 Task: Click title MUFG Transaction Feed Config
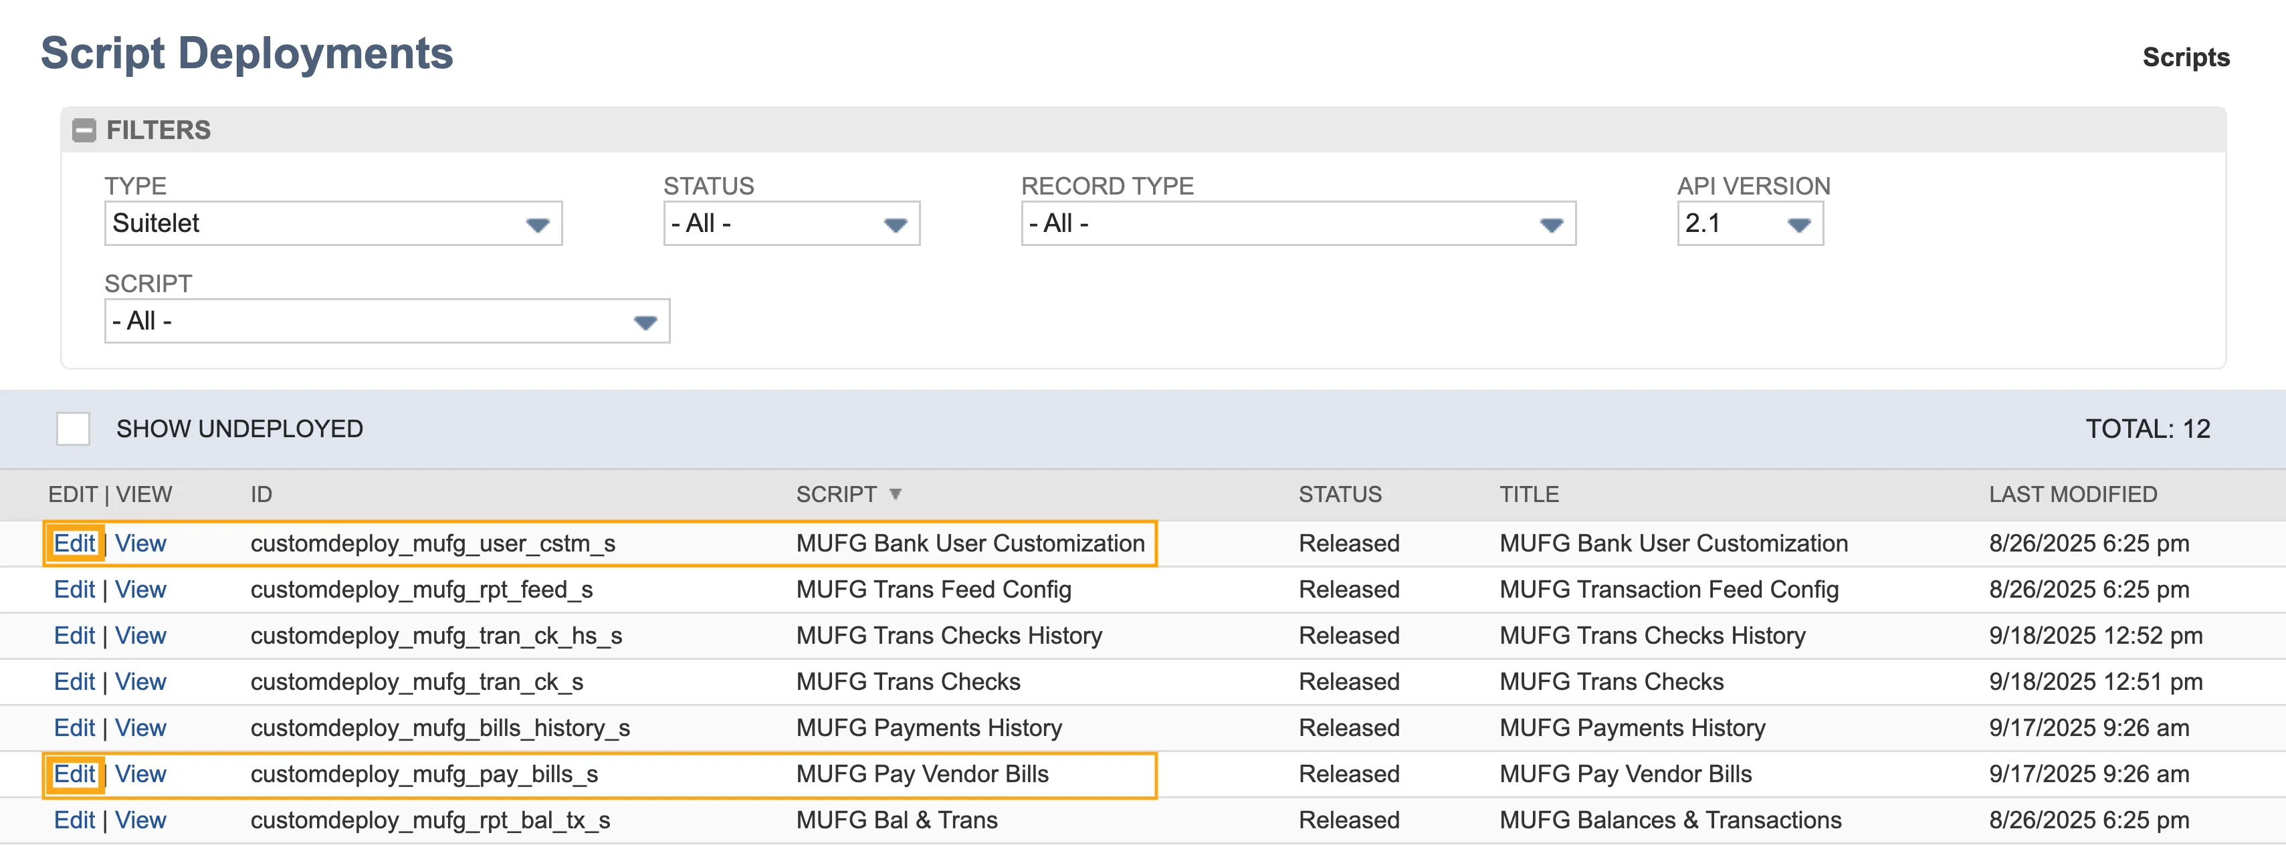click(1669, 590)
